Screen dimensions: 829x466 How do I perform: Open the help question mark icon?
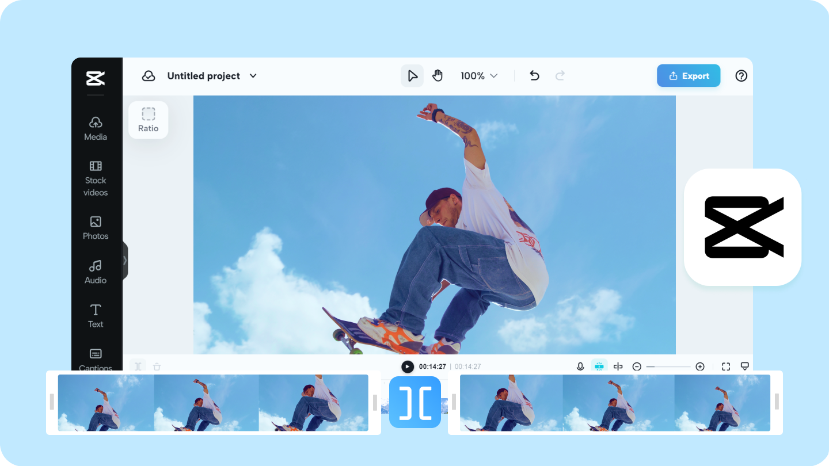click(x=741, y=76)
